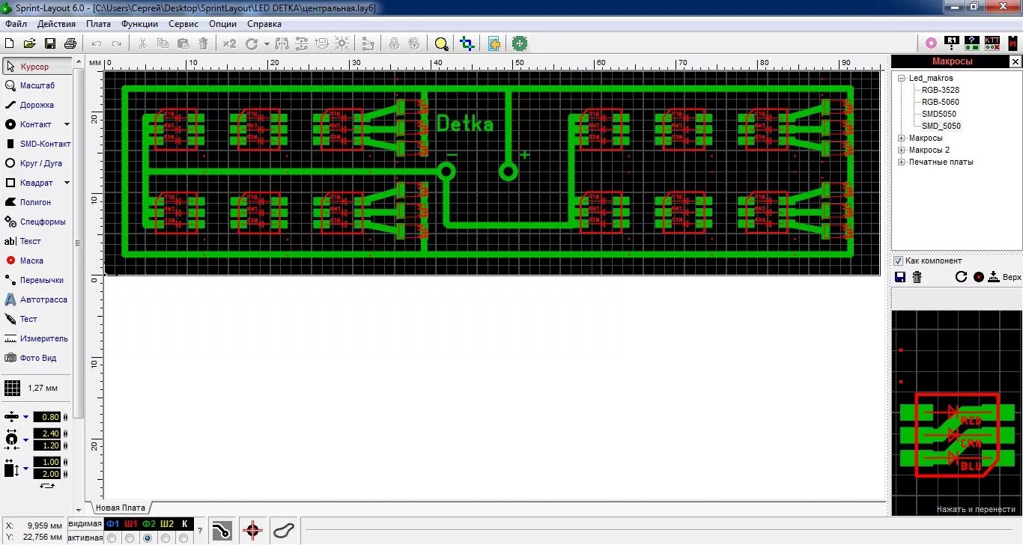Open file with folder icon
Viewport: 1023px width, 545px height.
coord(30,43)
